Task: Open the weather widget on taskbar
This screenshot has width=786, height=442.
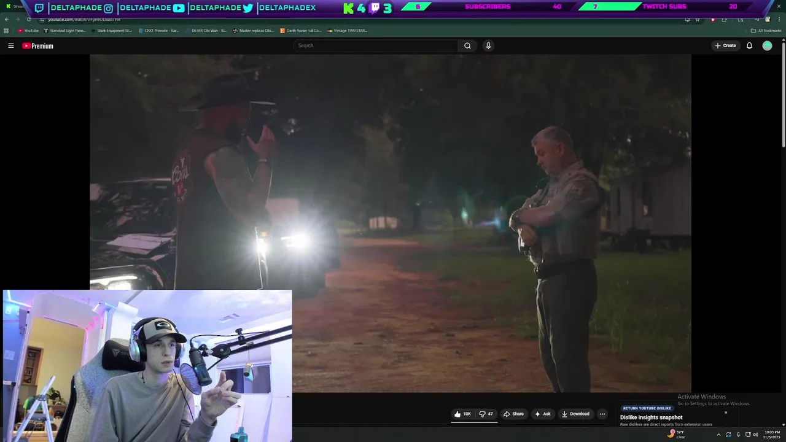Action: (x=676, y=434)
